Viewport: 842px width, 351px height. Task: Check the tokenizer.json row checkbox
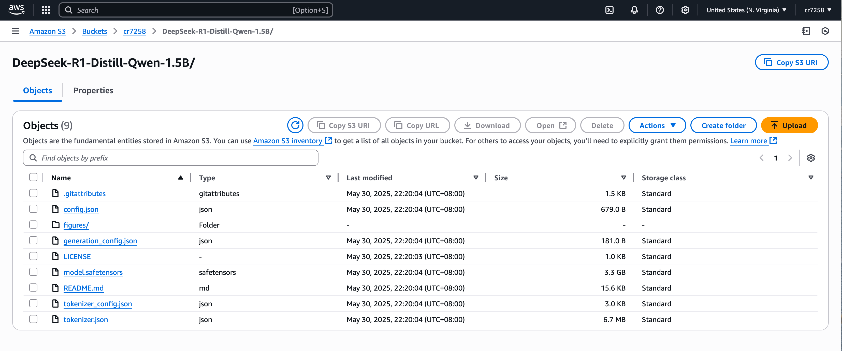coord(33,319)
